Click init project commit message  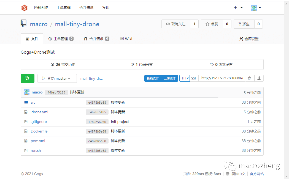tap(120, 122)
